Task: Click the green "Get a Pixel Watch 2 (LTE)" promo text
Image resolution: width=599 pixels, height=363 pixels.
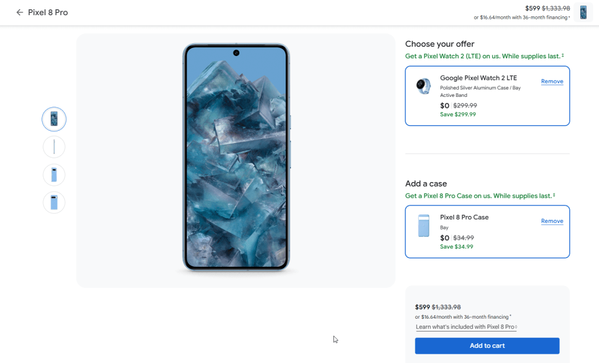Action: click(483, 57)
